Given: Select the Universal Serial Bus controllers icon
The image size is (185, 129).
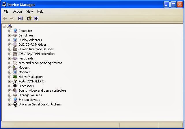Looking at the screenshot, I should [15, 104].
